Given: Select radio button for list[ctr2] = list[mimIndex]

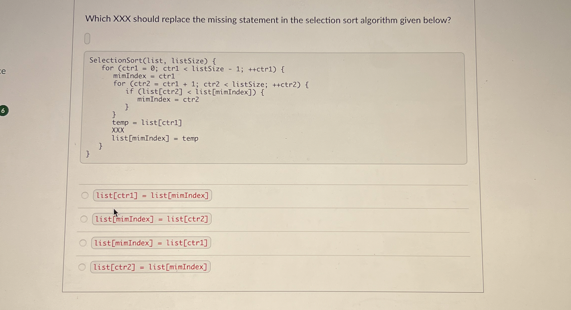Looking at the screenshot, I should pyautogui.click(x=82, y=267).
